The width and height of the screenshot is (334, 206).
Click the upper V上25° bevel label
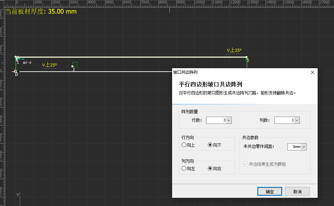[234, 50]
